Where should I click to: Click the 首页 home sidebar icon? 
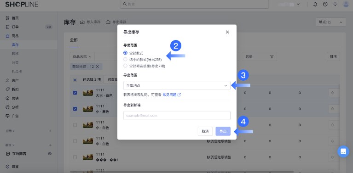coord(8,18)
